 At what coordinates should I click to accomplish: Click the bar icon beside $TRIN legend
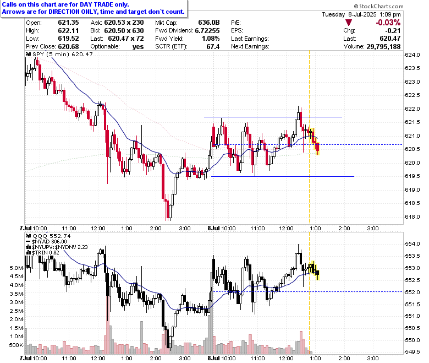tap(29, 253)
